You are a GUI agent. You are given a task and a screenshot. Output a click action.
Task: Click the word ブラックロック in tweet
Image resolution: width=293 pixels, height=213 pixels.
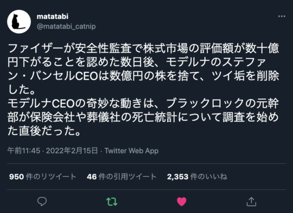tap(205, 103)
